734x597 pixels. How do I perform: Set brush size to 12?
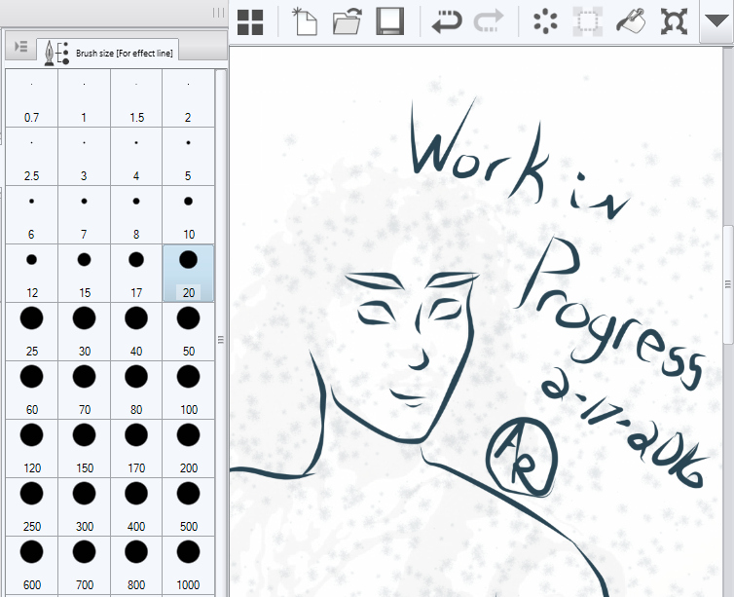pos(31,274)
